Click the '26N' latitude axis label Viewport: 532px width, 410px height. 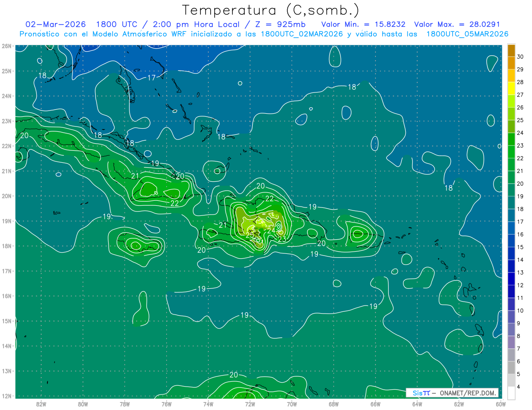[x=6, y=46]
